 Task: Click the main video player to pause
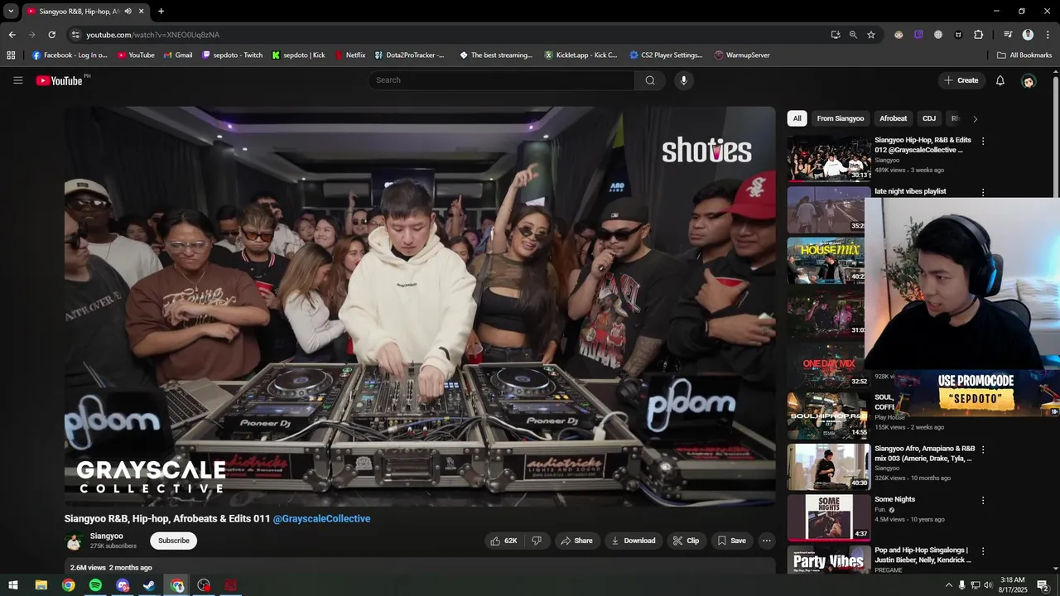coord(420,306)
